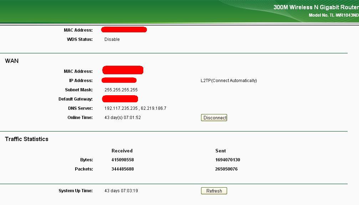Image resolution: width=359 pixels, height=205 pixels.
Task: Select the received bytes value 415098558
Action: tap(123, 160)
